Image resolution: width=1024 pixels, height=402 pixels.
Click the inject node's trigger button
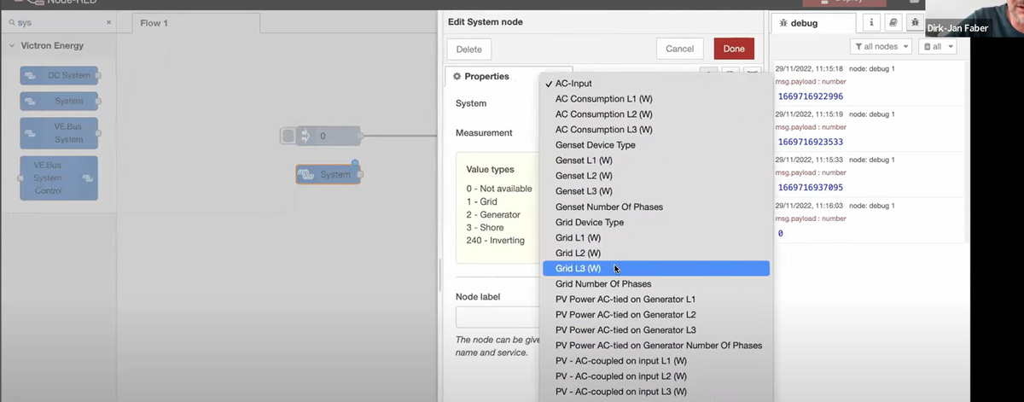tap(288, 136)
